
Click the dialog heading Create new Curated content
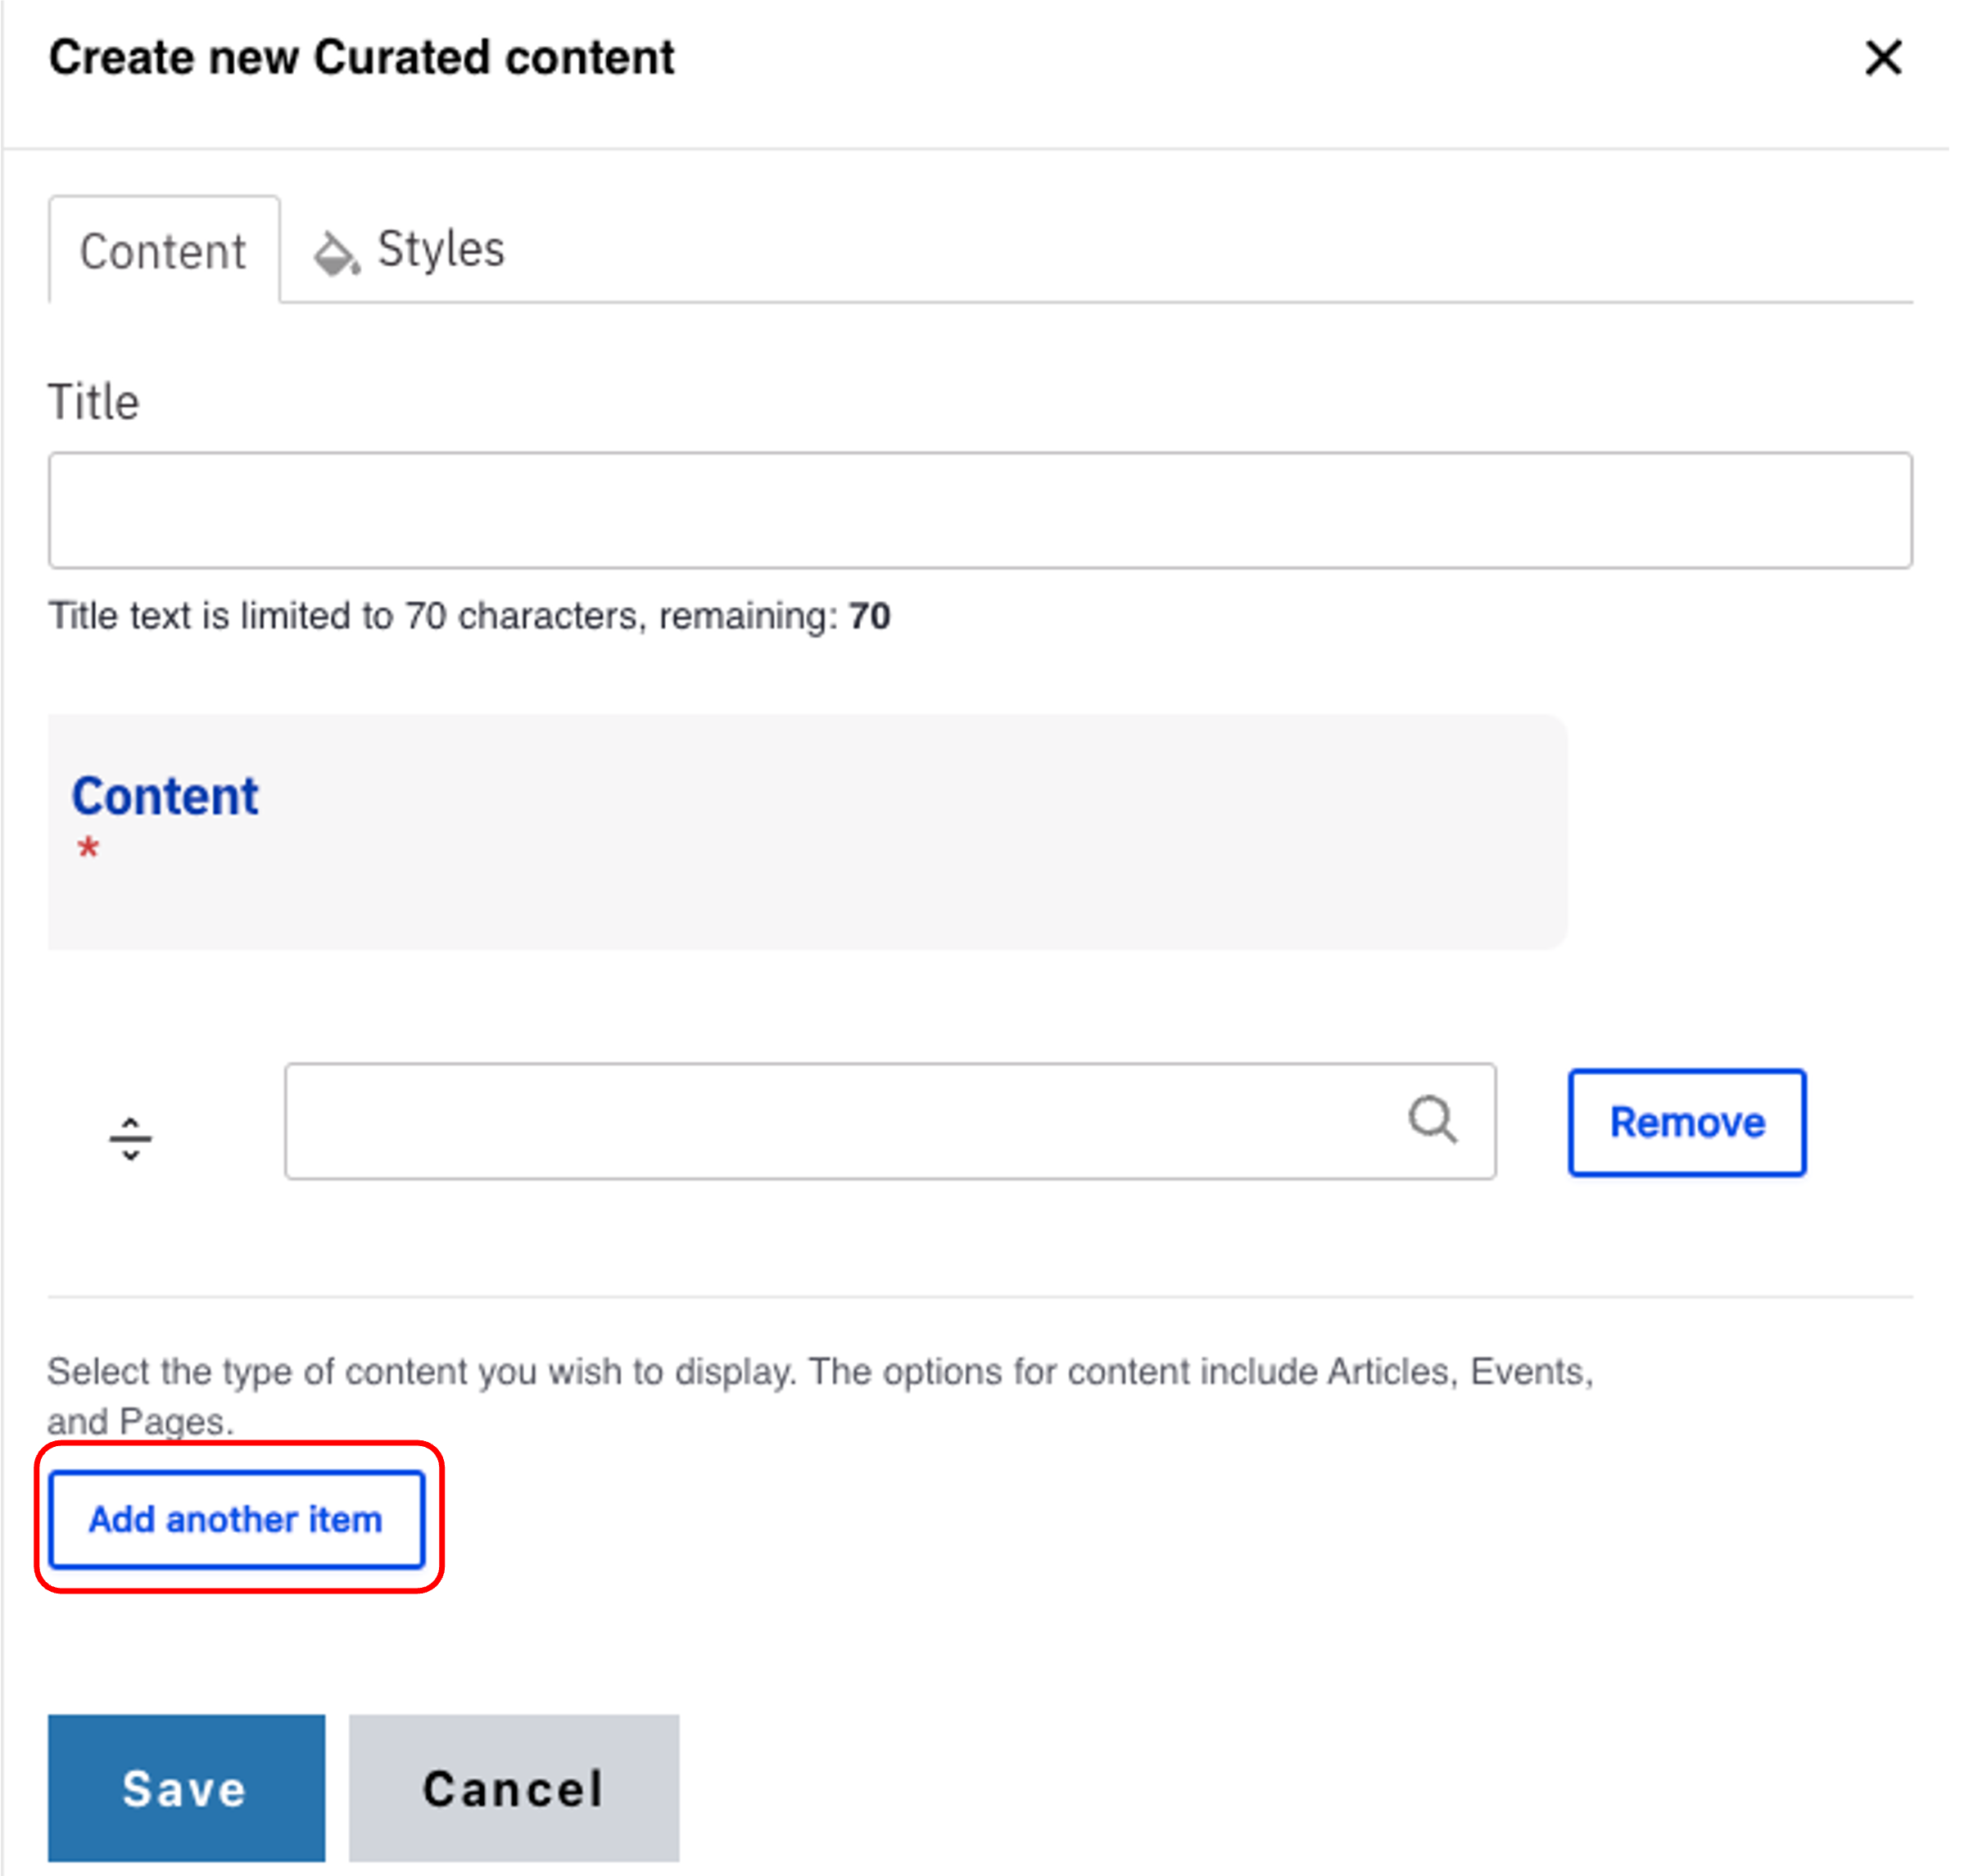pyautogui.click(x=362, y=58)
